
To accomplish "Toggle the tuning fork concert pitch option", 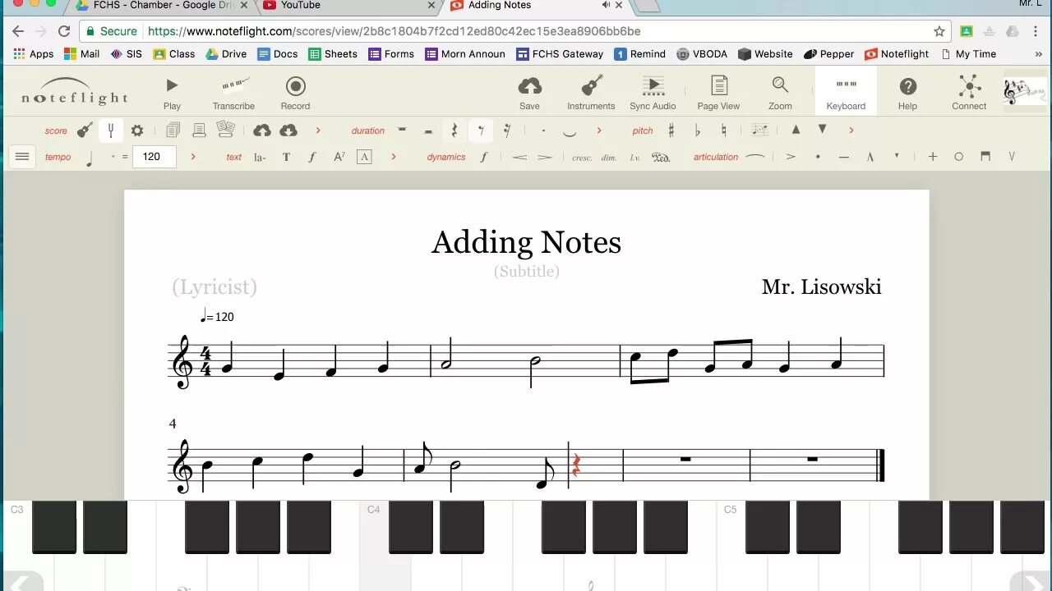I will click(x=111, y=131).
